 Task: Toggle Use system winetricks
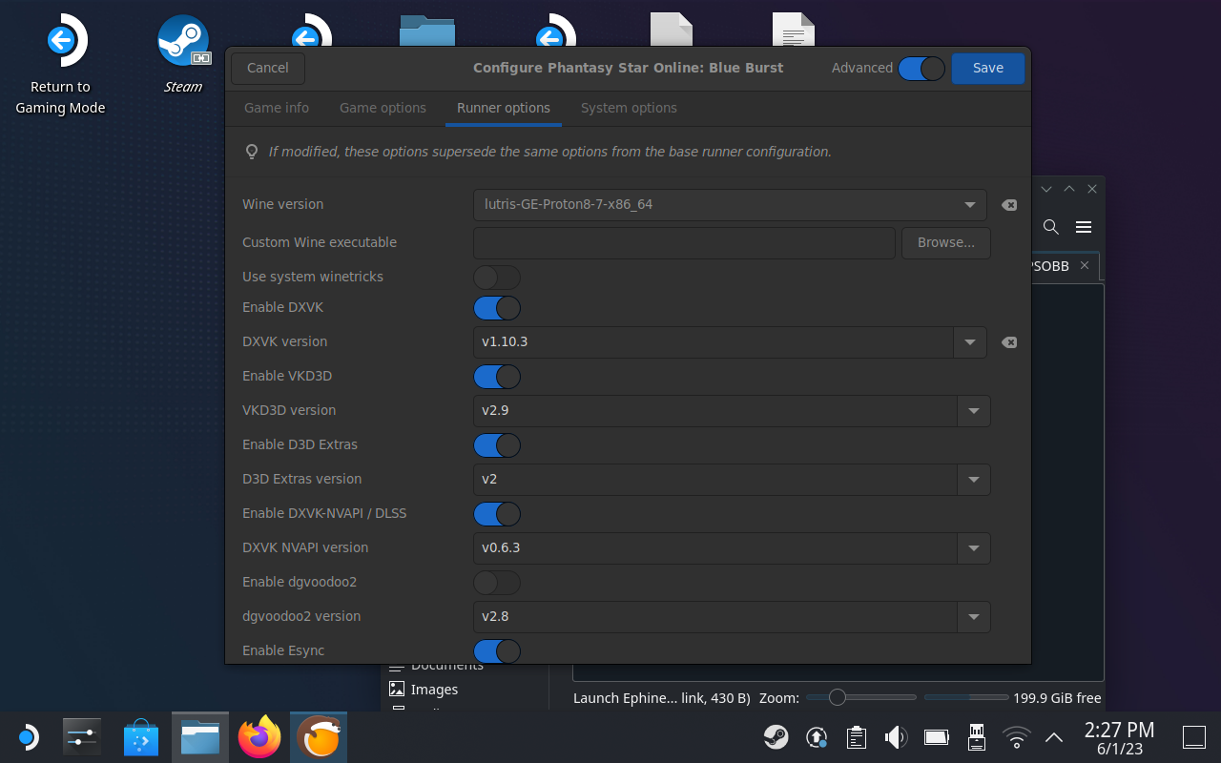tap(497, 278)
